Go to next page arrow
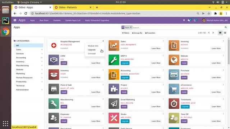Screen dimensions: 230x129 (x=213, y=33)
